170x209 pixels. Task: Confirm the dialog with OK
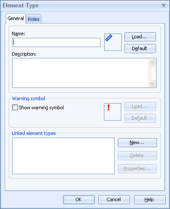tap(79, 199)
